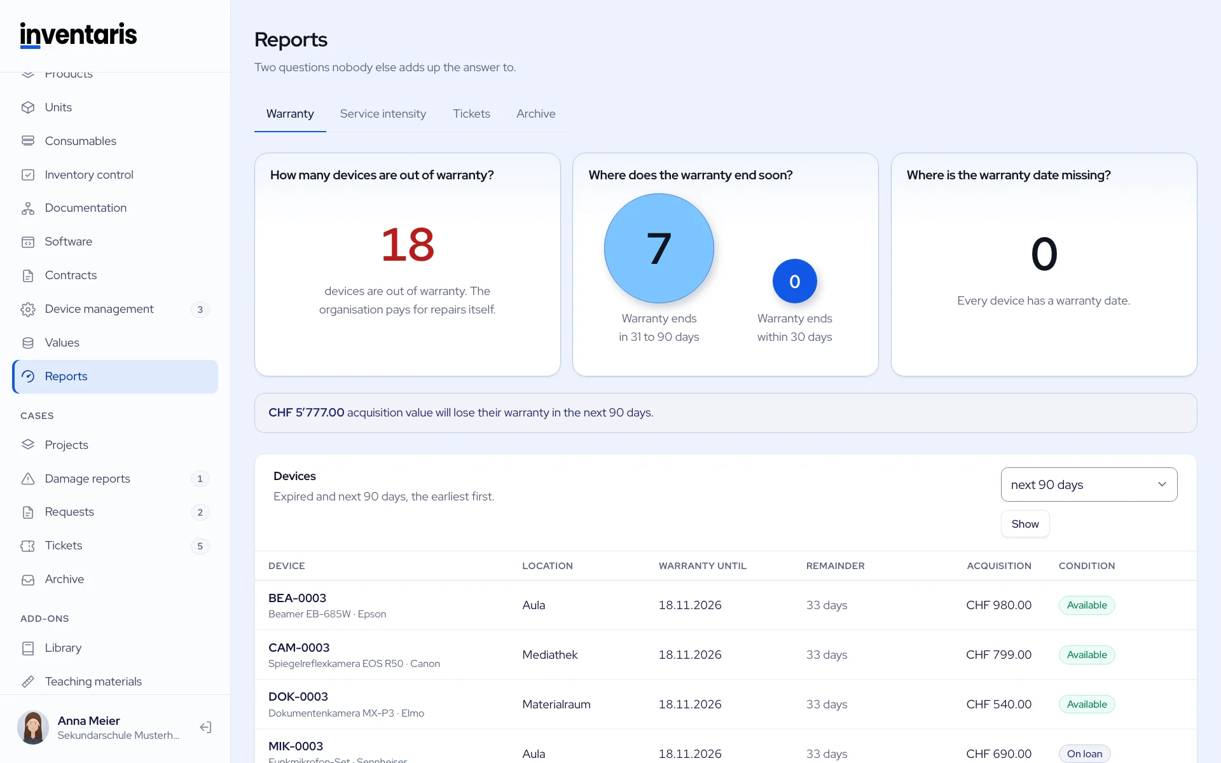
Task: Open the next 90 days dropdown
Action: coord(1089,485)
